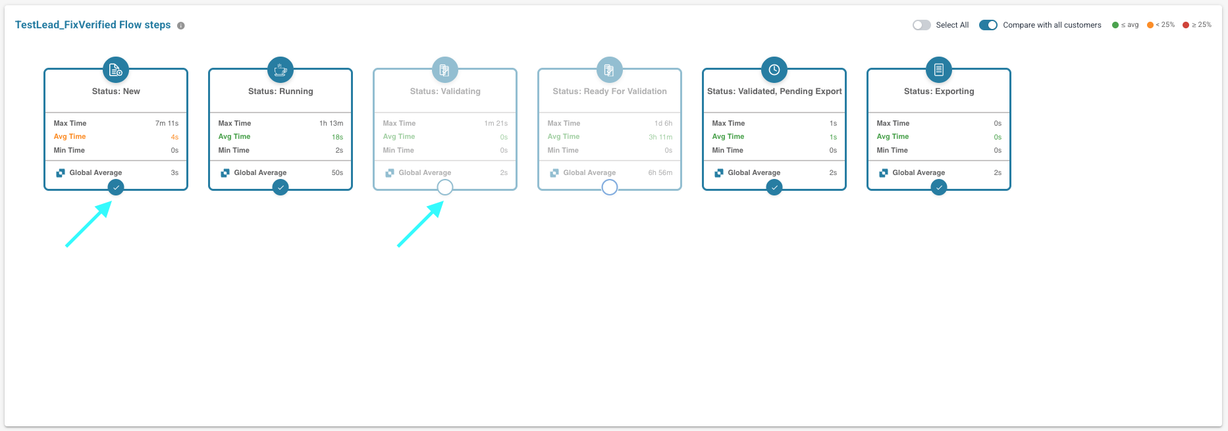Click the Global Average logo in Status: Exporting card
The width and height of the screenshot is (1228, 431).
[x=884, y=173]
